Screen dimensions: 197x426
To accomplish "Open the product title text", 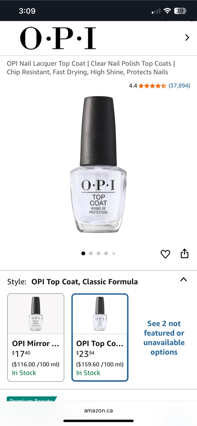I will click(91, 68).
